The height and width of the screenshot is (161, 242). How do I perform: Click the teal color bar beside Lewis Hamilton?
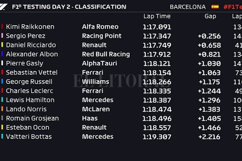point(2,100)
